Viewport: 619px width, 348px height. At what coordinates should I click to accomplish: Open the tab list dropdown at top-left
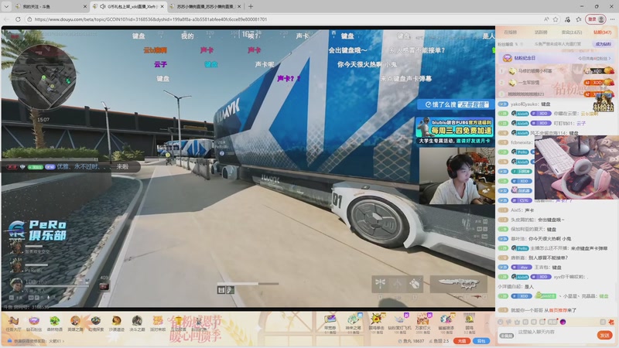[6, 6]
